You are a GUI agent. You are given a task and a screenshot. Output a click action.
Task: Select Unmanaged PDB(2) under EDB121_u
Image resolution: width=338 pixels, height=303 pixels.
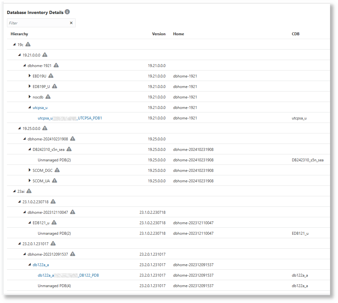(x=54, y=233)
